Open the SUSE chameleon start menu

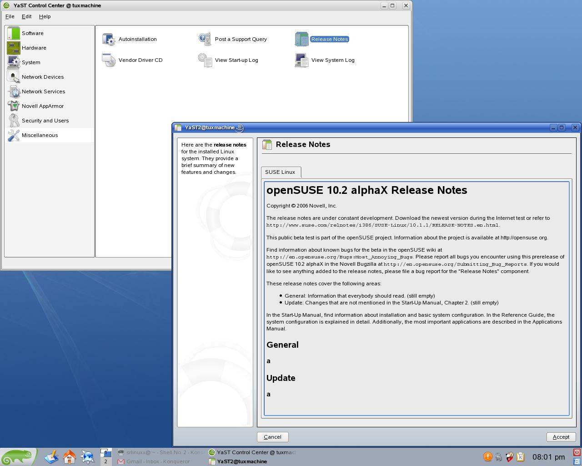[18, 457]
